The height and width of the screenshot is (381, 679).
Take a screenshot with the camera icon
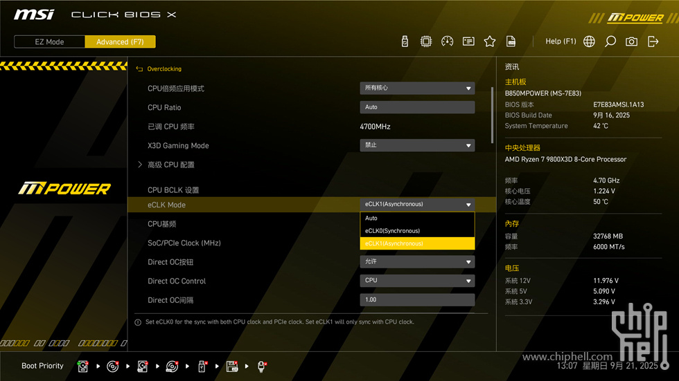631,41
